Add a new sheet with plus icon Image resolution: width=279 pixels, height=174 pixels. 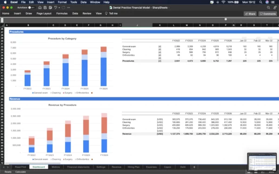click(194, 167)
